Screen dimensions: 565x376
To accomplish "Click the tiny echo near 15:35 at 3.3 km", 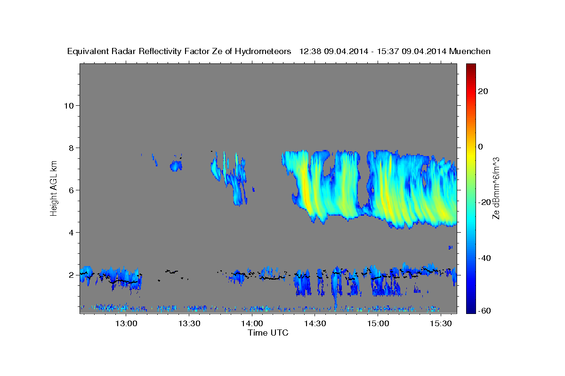I will click(451, 247).
